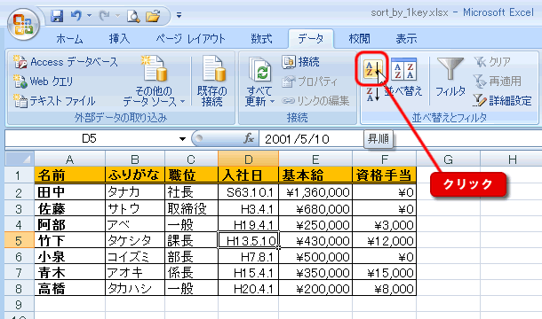542x319 pixels.
Task: Import from Access データベース
Action: (x=66, y=62)
